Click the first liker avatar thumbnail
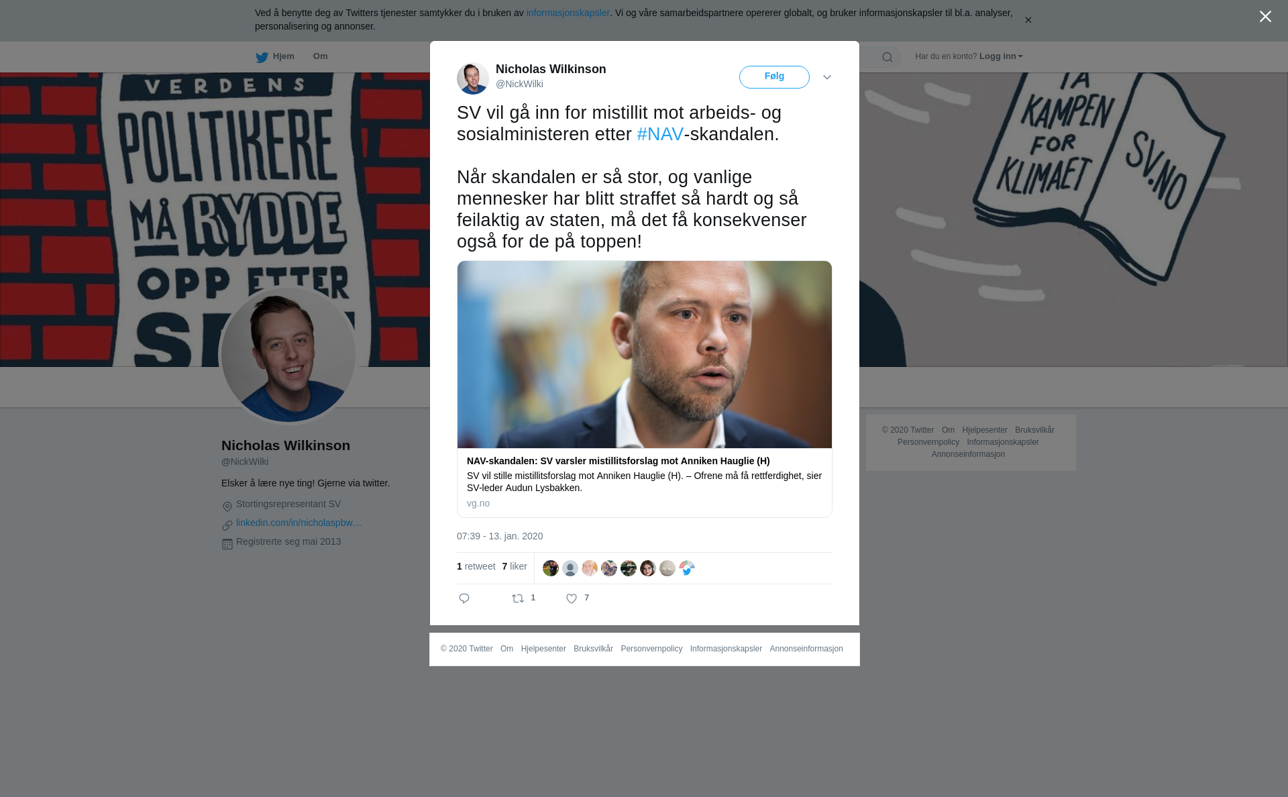The image size is (1288, 797). pos(551,568)
